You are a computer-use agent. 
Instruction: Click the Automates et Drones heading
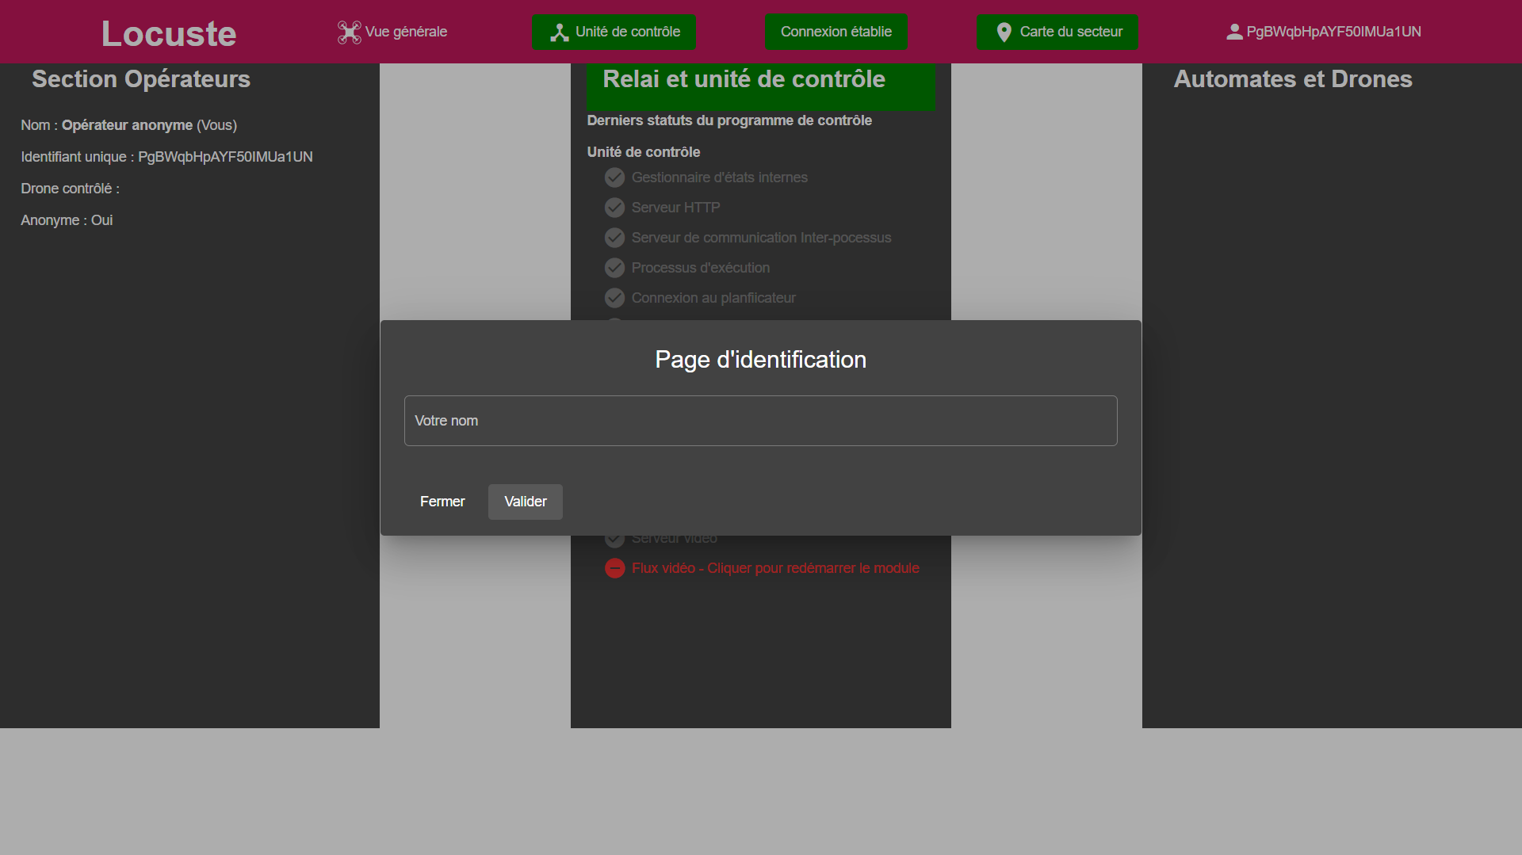point(1293,79)
